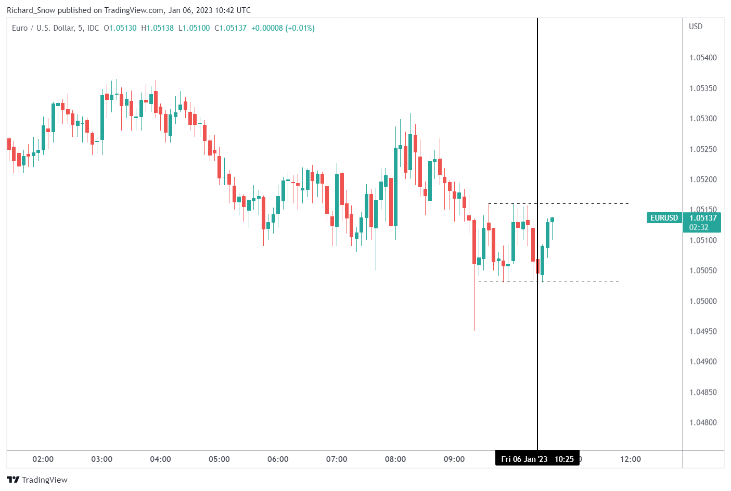Click the upper dashed resistance line
Viewport: 731px width, 491px height.
point(558,203)
